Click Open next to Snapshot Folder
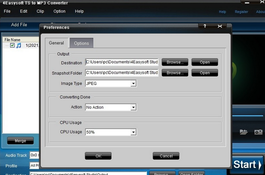Screen dimensions: 265x175 point(205,73)
